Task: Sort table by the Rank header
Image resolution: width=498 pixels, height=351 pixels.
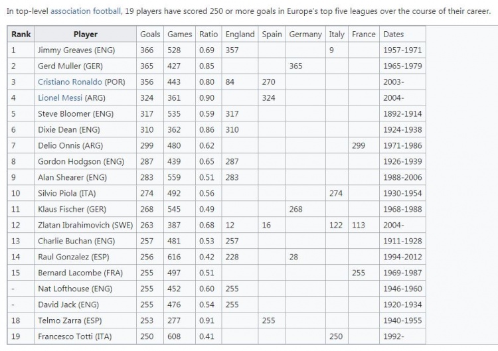Action: (x=21, y=34)
